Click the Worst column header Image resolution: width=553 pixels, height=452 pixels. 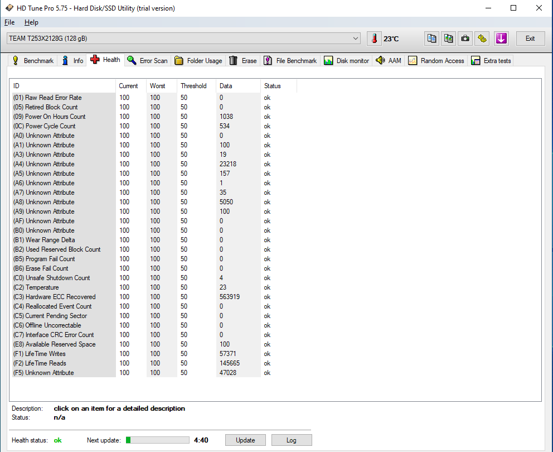[x=162, y=86]
